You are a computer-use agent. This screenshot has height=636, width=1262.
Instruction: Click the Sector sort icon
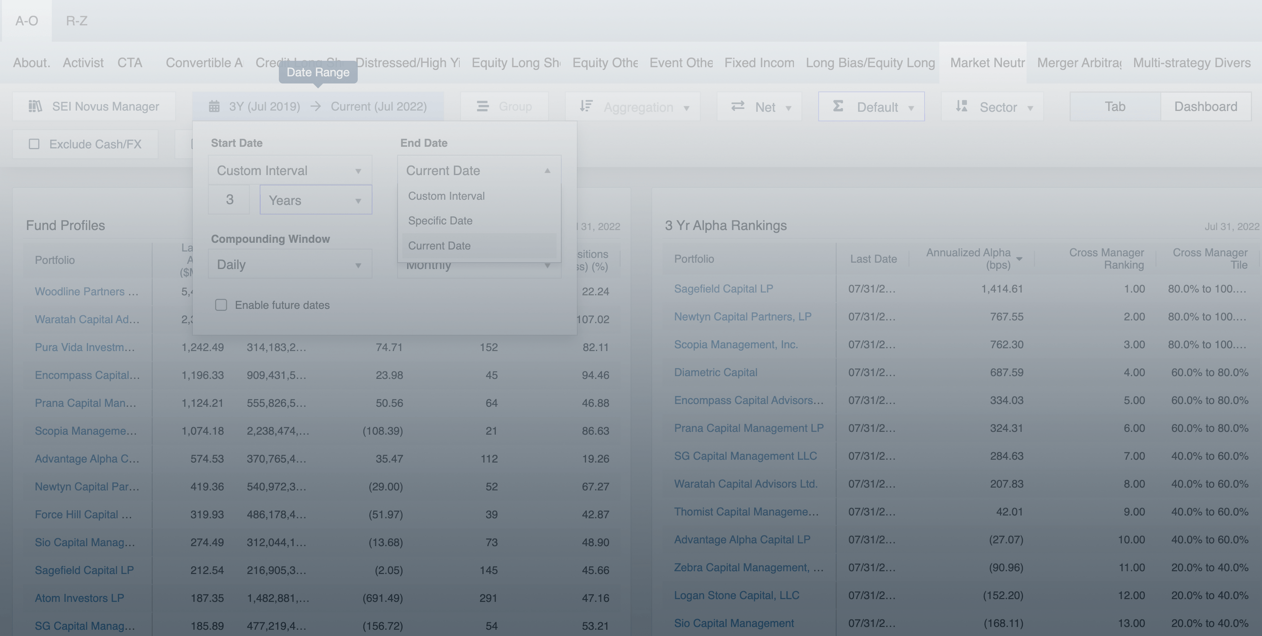point(962,106)
